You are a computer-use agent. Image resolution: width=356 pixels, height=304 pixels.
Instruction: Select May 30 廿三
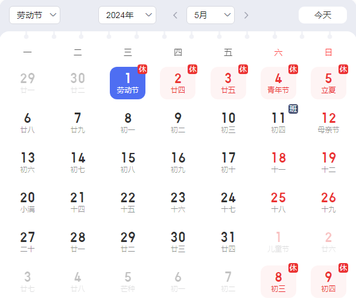coord(178,242)
